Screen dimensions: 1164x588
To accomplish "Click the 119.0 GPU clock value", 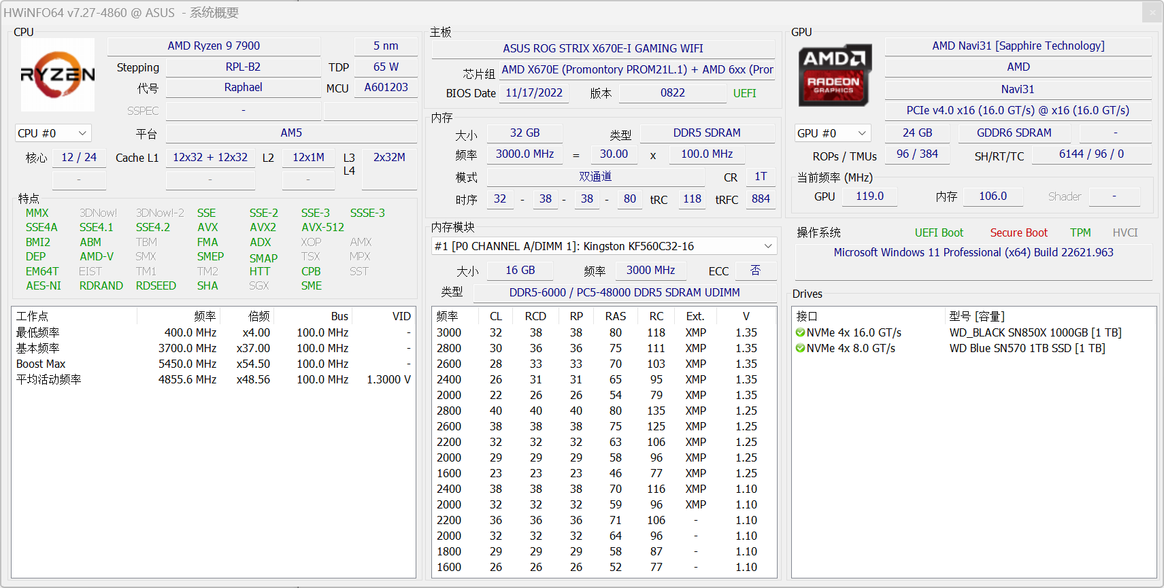I will pos(869,196).
